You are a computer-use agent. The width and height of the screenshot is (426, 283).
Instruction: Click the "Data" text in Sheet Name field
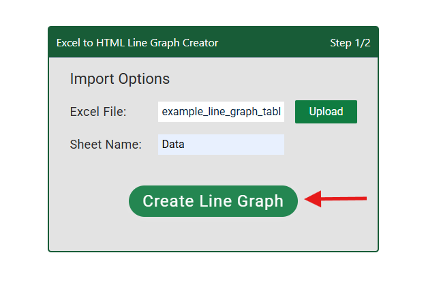coord(173,145)
